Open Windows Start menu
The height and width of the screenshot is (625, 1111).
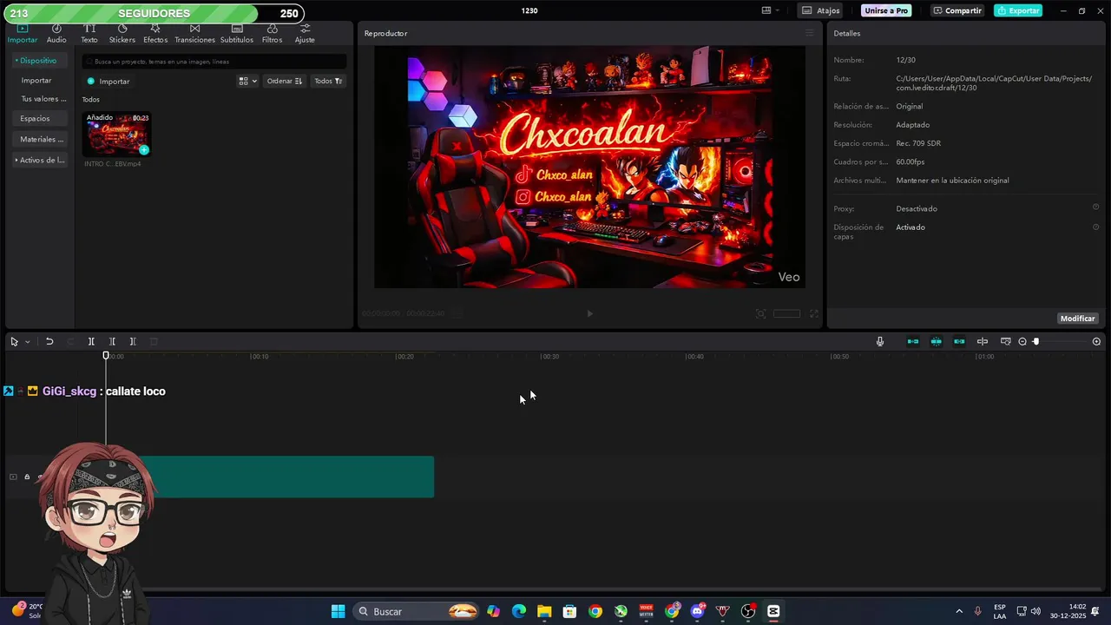click(x=338, y=611)
